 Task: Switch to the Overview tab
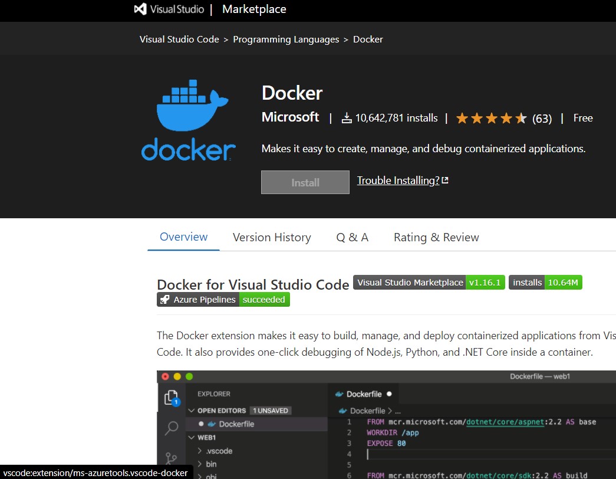click(x=183, y=237)
